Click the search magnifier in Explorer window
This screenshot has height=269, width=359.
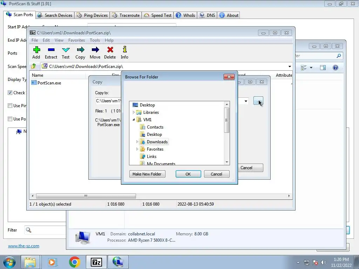(x=339, y=56)
